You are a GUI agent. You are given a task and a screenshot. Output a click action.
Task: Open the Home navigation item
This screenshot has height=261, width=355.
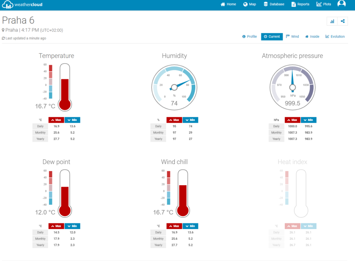click(229, 4)
